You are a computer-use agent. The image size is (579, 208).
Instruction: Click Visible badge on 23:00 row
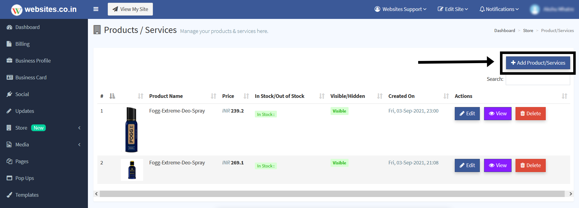(x=339, y=111)
